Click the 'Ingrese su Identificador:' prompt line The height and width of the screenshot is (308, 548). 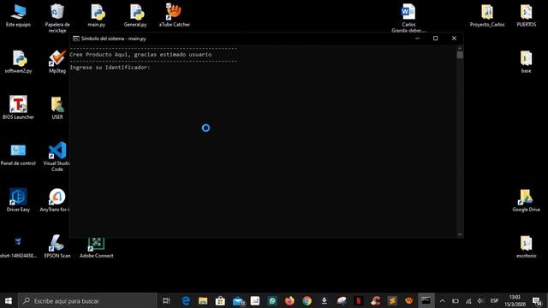(110, 68)
